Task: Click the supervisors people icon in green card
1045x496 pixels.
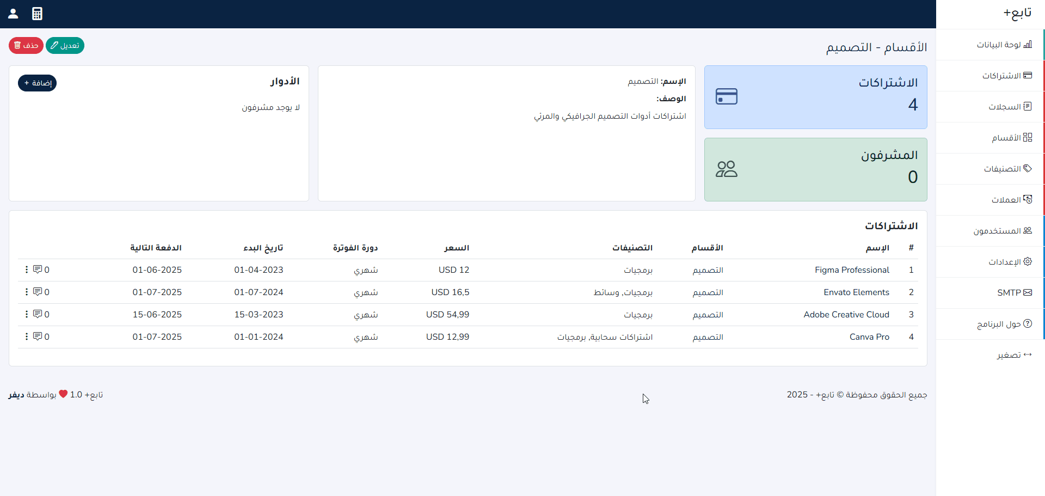Action: [726, 169]
